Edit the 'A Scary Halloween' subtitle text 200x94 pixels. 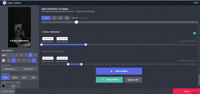(x=51, y=32)
